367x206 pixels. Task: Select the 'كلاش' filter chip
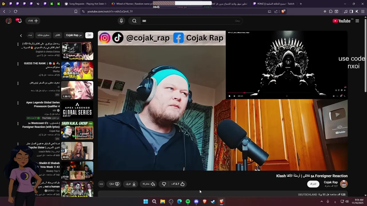pos(58,35)
